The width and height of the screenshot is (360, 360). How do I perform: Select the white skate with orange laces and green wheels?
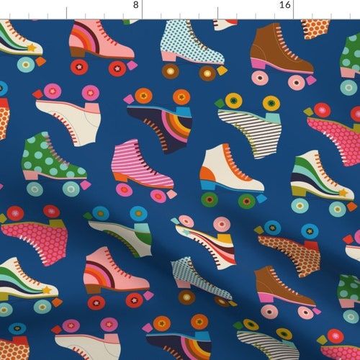point(233,176)
